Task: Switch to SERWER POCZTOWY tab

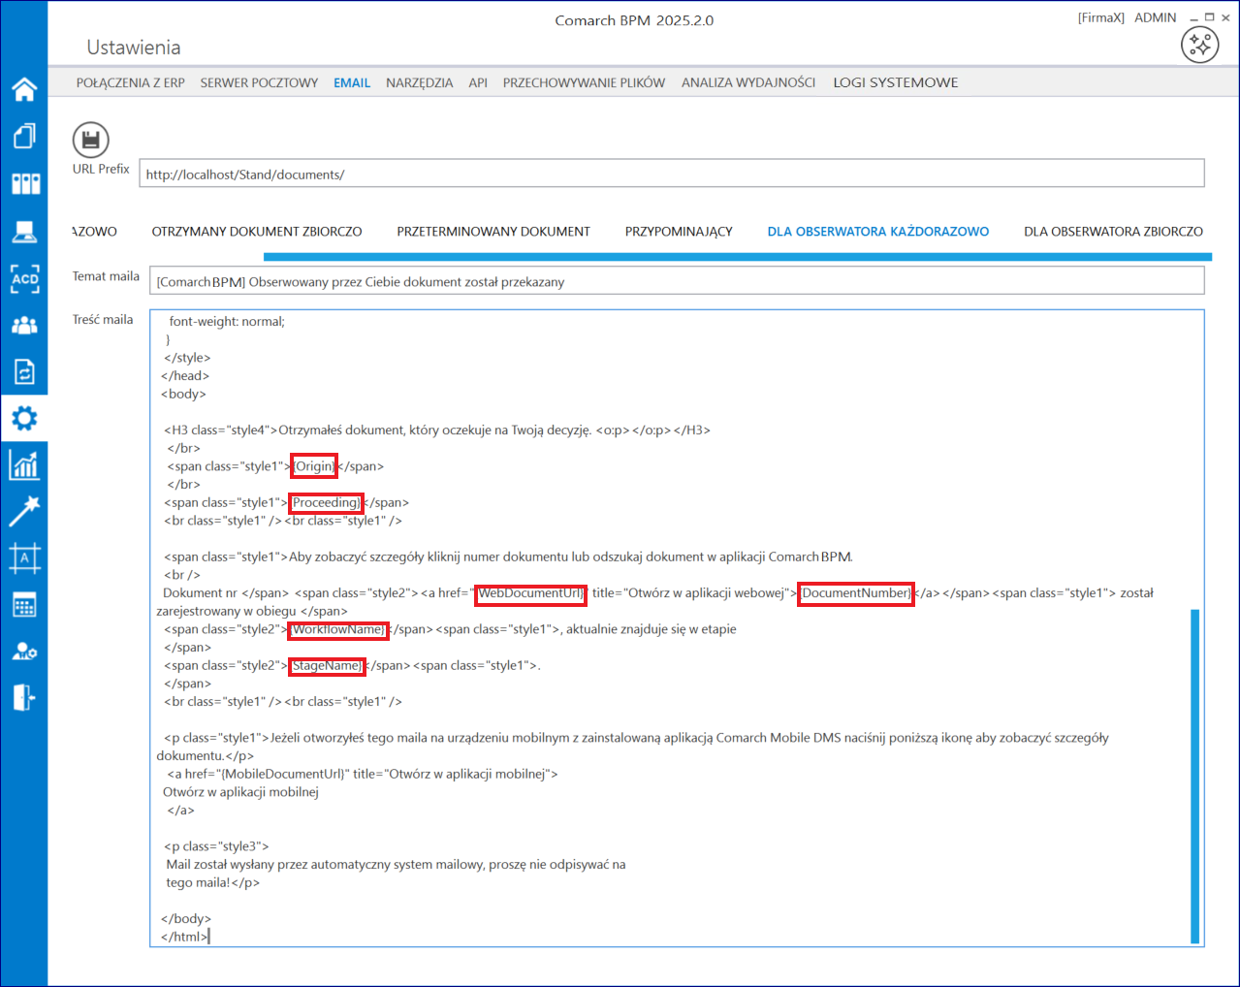Action: [x=259, y=83]
